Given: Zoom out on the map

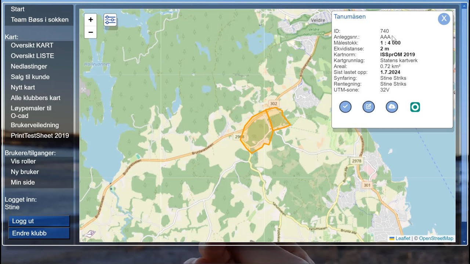Looking at the screenshot, I should pyautogui.click(x=91, y=32).
